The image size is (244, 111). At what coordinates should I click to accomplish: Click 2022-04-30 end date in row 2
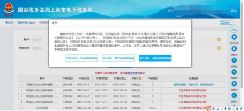(120, 91)
